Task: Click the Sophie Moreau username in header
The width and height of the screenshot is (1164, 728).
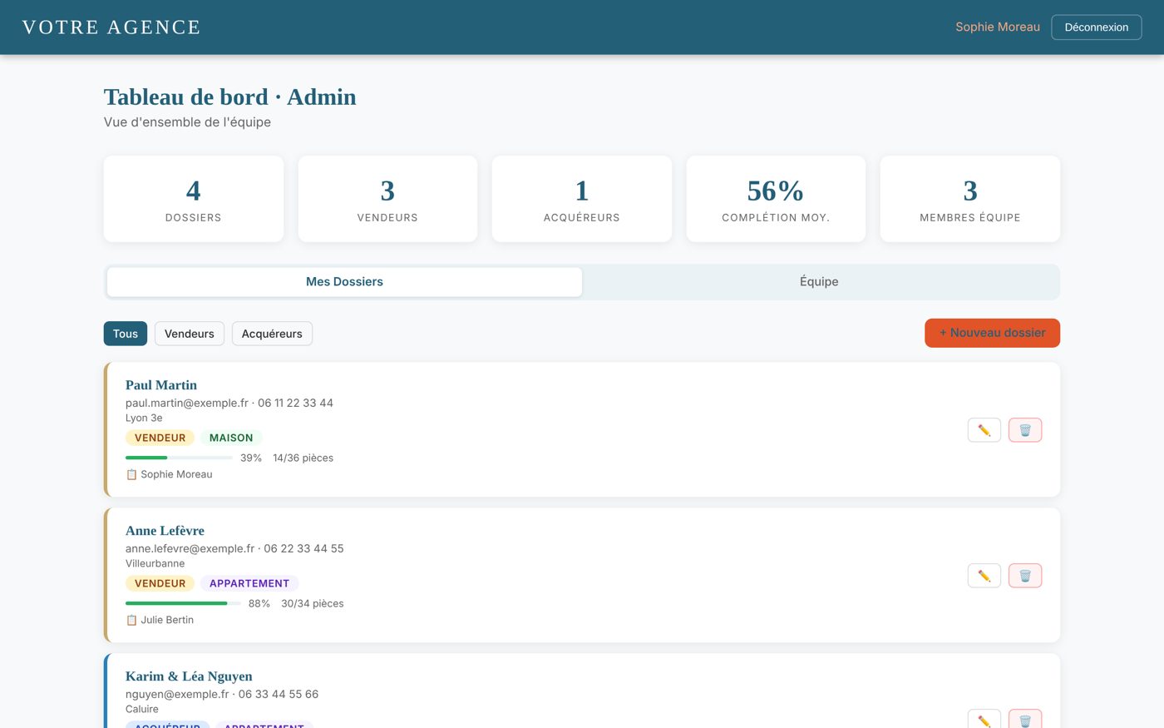Action: [998, 27]
